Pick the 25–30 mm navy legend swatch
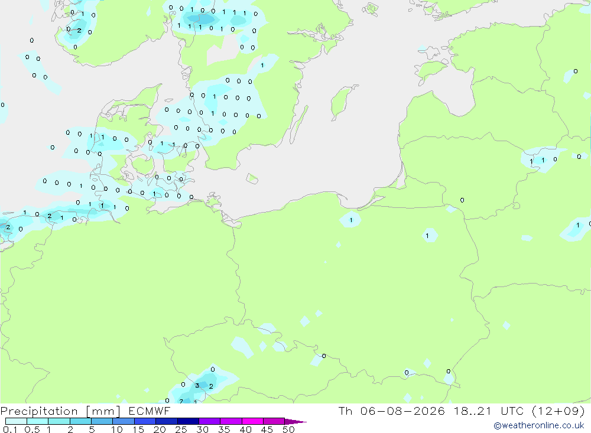The image size is (591, 433). point(188,421)
